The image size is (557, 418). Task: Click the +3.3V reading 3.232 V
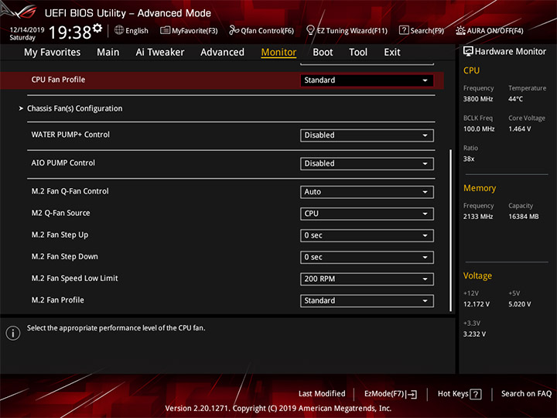coord(474,334)
